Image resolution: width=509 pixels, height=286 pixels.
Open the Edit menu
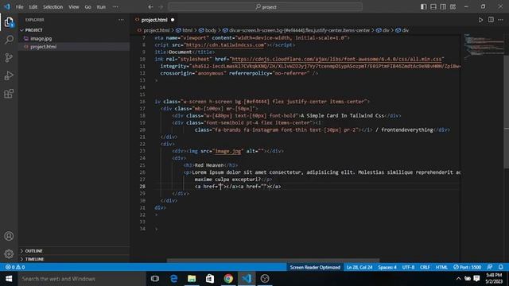click(33, 7)
